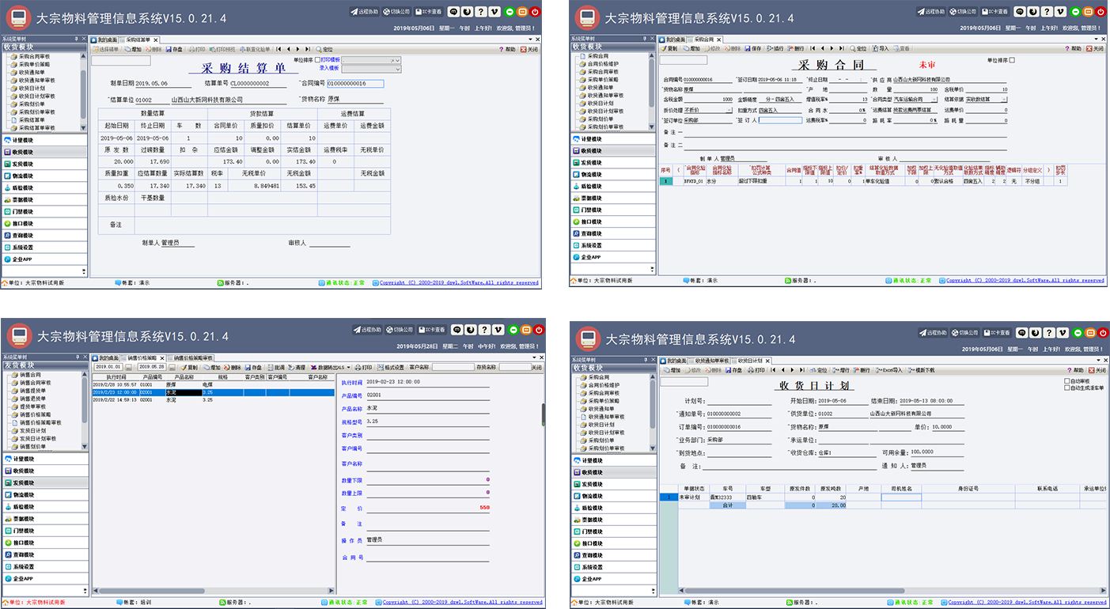Open 计量模块 in 采购结算单 window sidebar
The image size is (1110, 609).
point(44,139)
